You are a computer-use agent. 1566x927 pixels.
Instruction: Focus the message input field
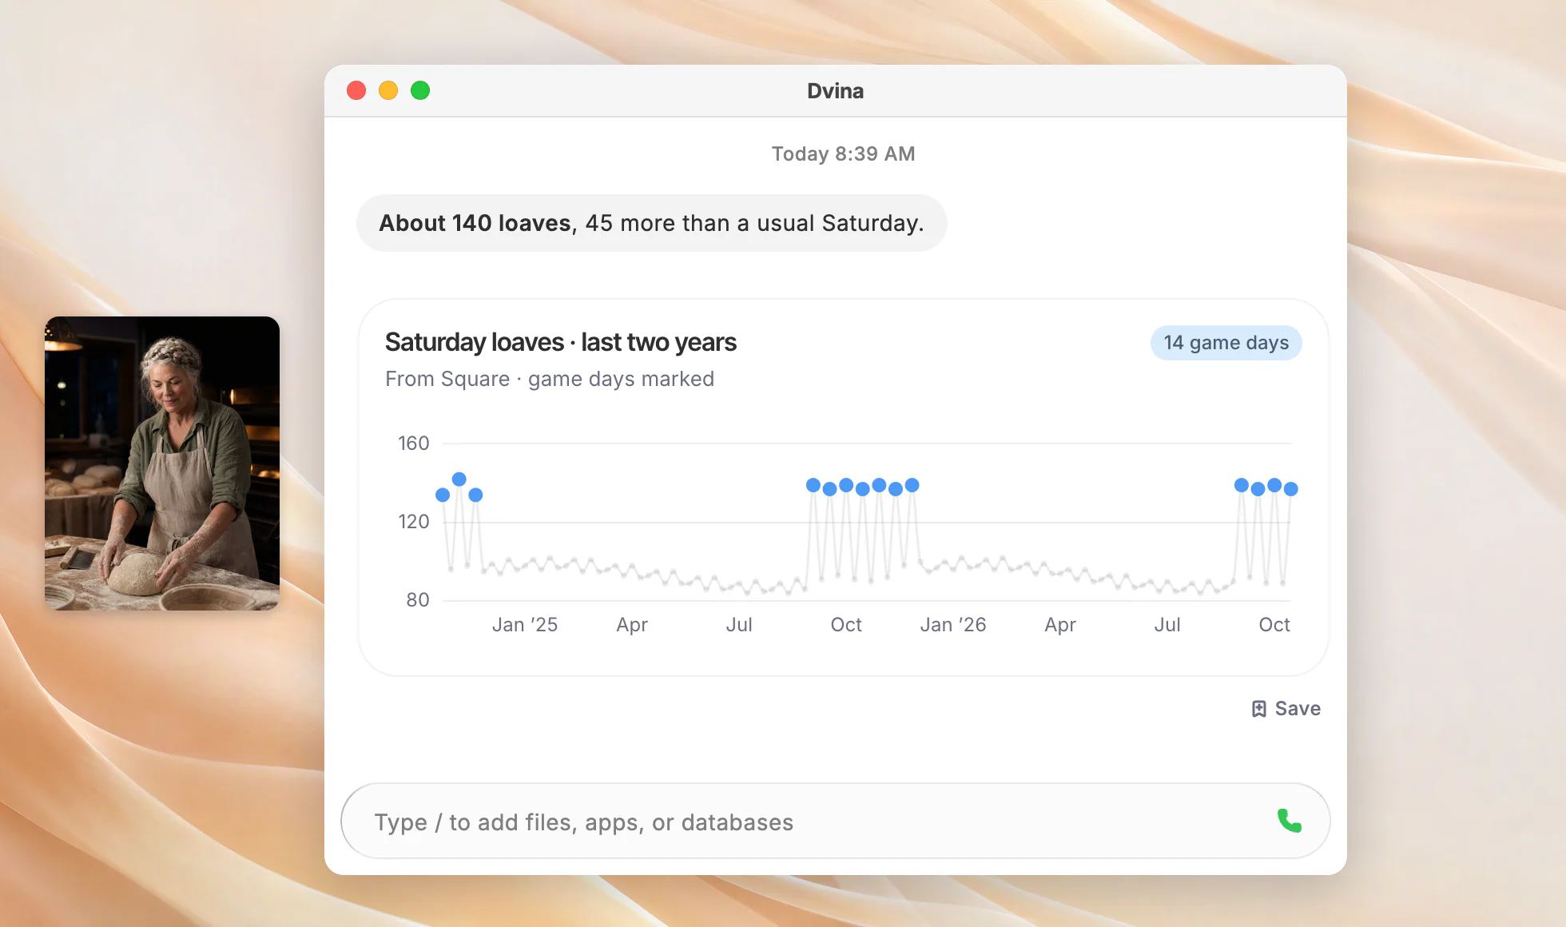[x=835, y=821]
